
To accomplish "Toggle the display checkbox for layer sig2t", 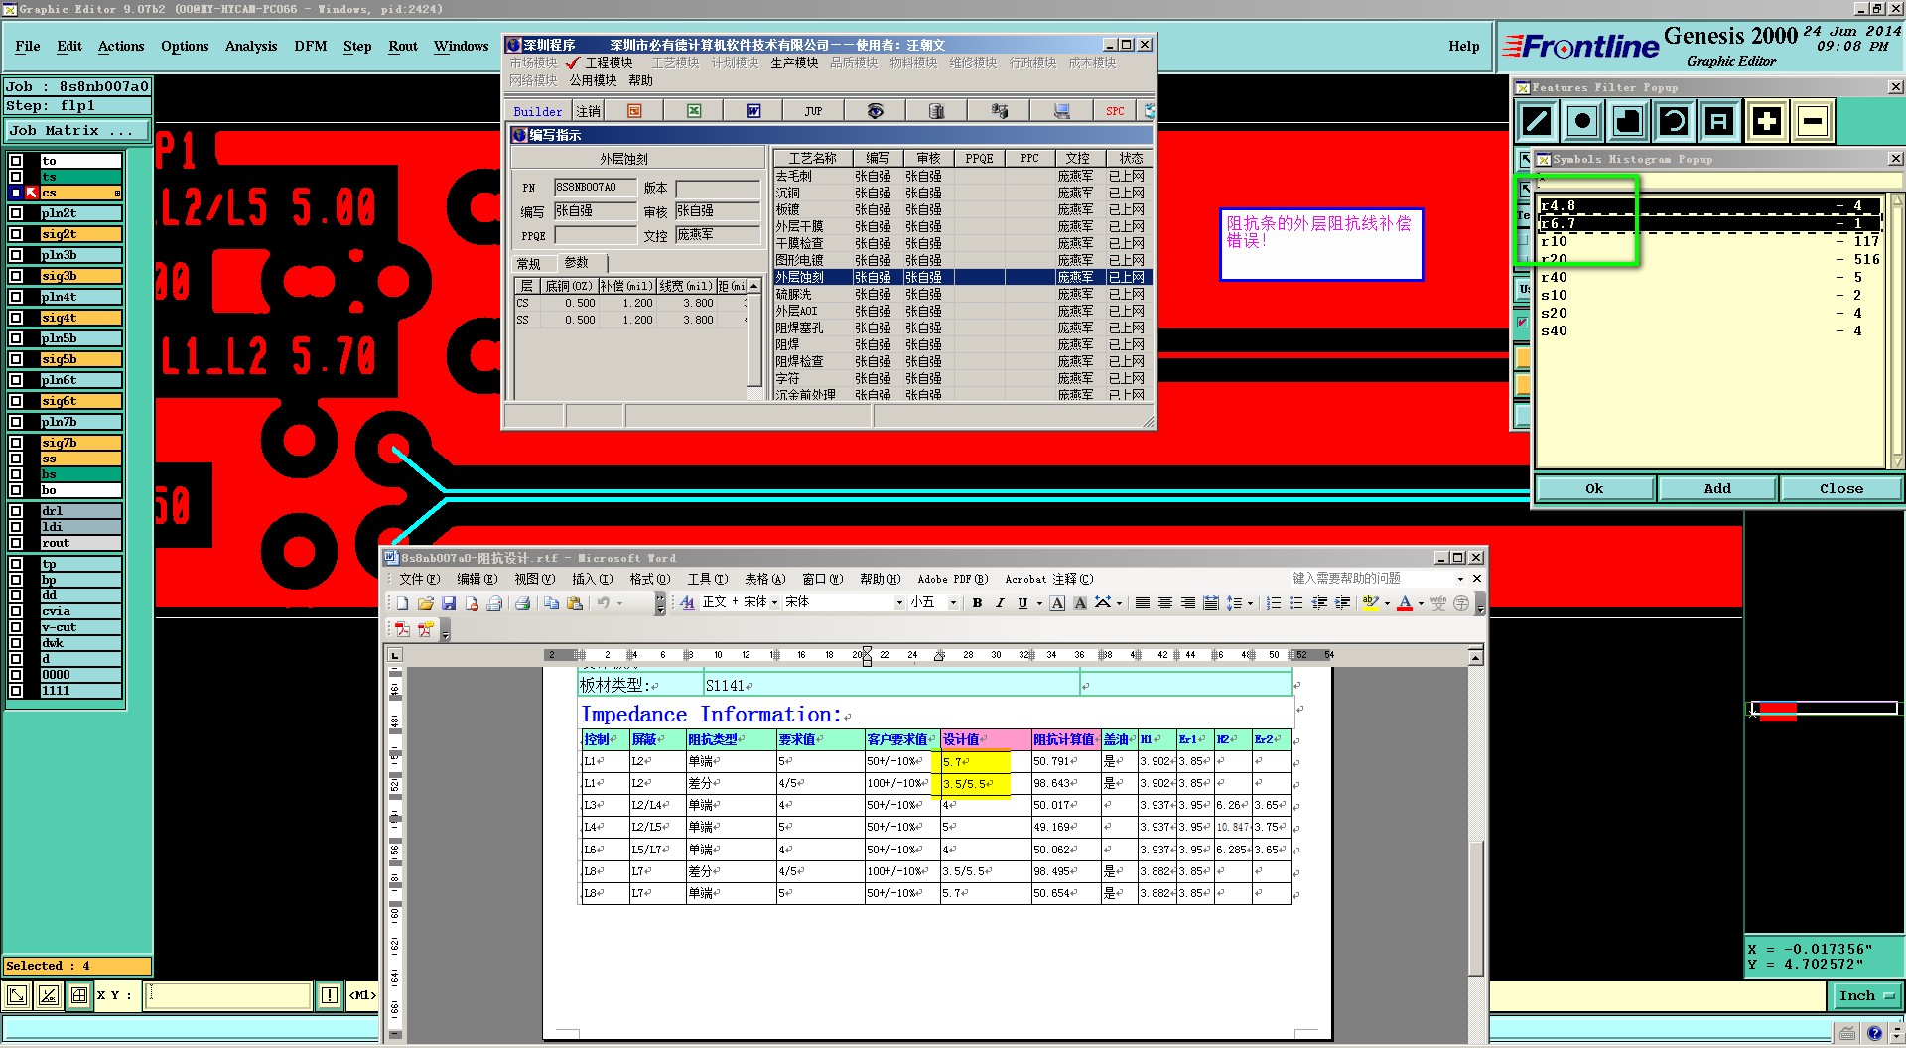I will click(16, 234).
